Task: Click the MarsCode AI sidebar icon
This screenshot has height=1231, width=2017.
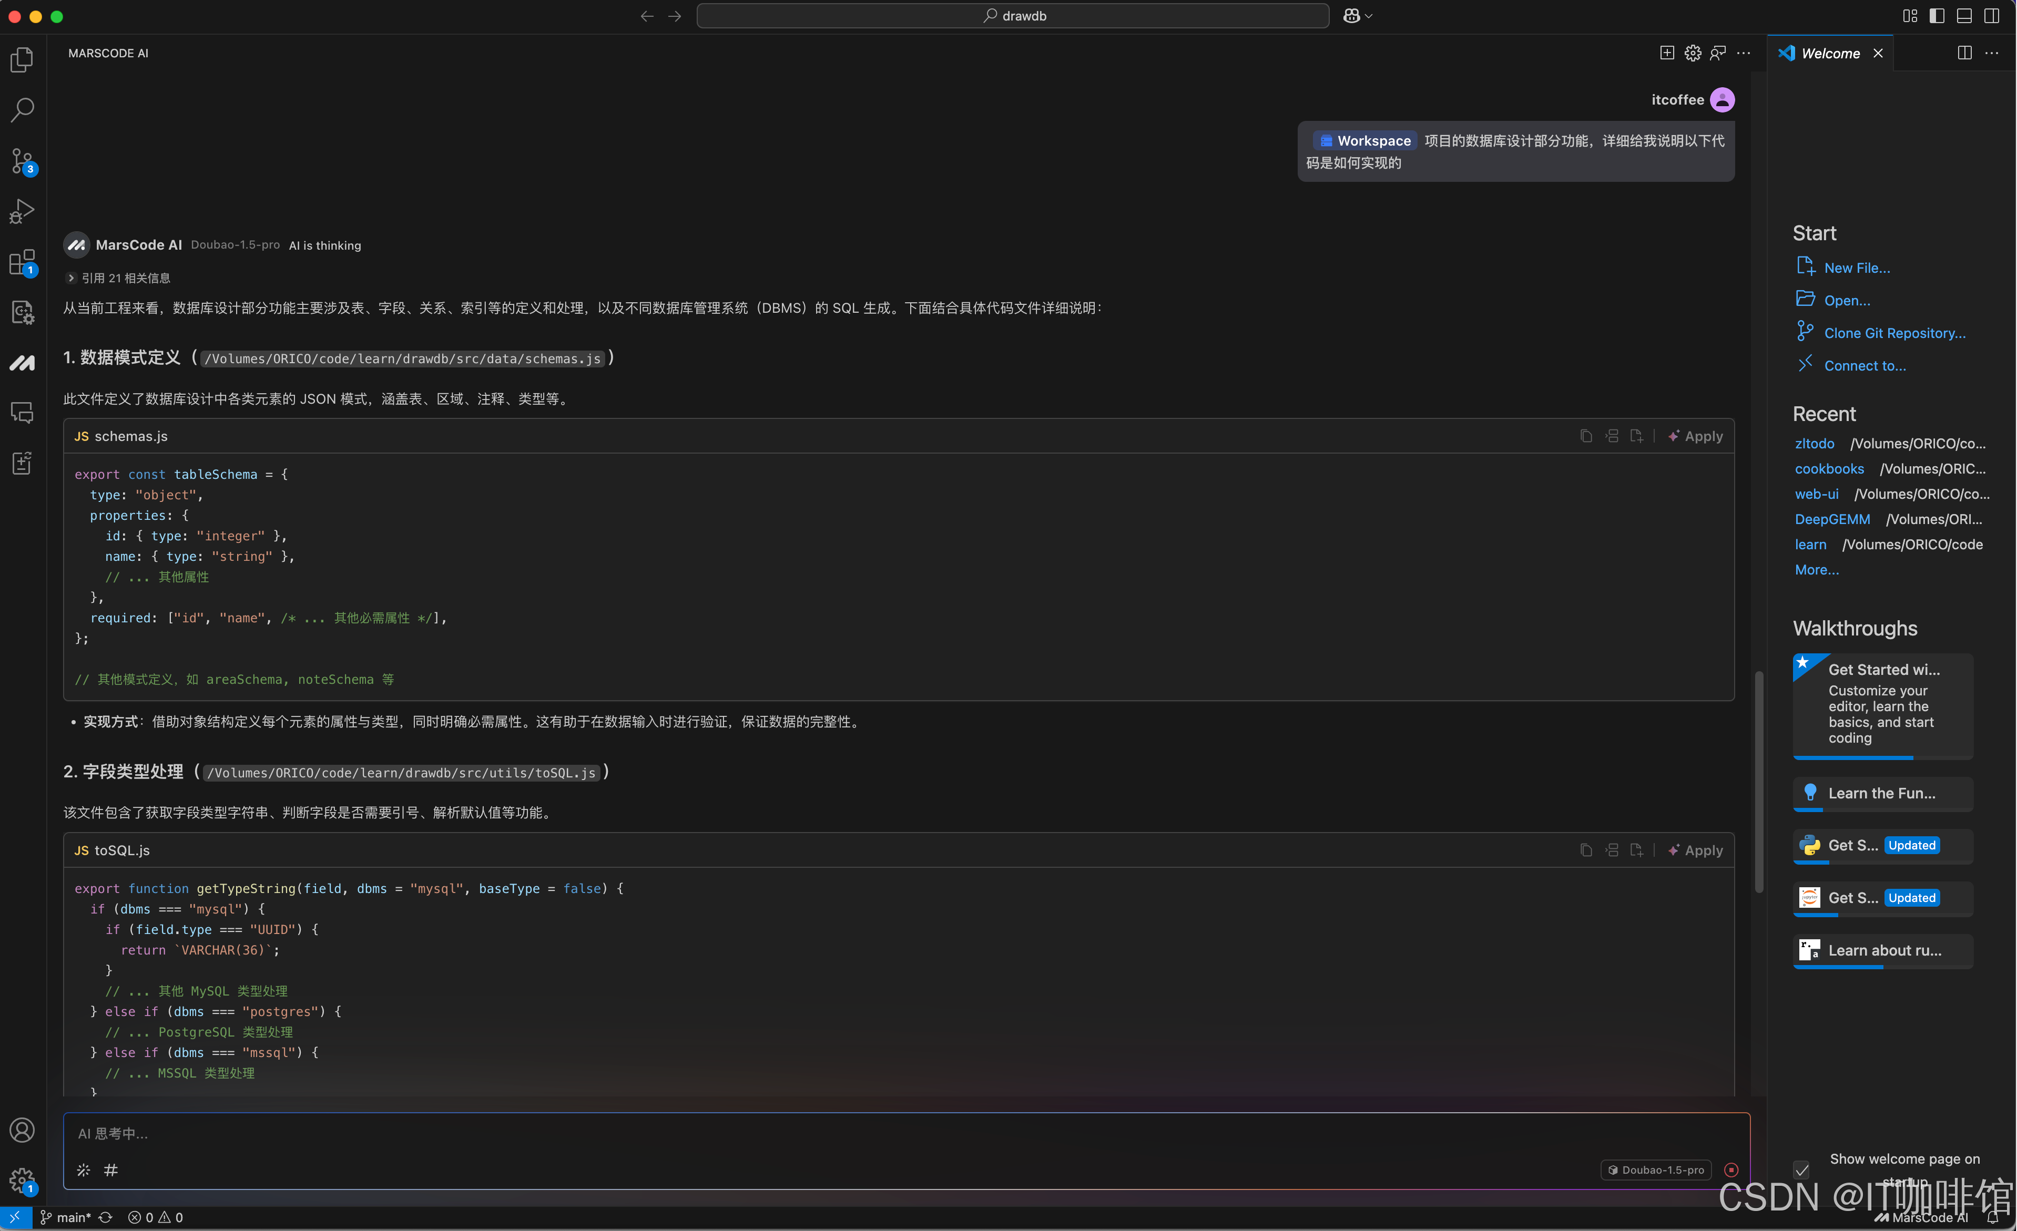Action: pyautogui.click(x=22, y=363)
